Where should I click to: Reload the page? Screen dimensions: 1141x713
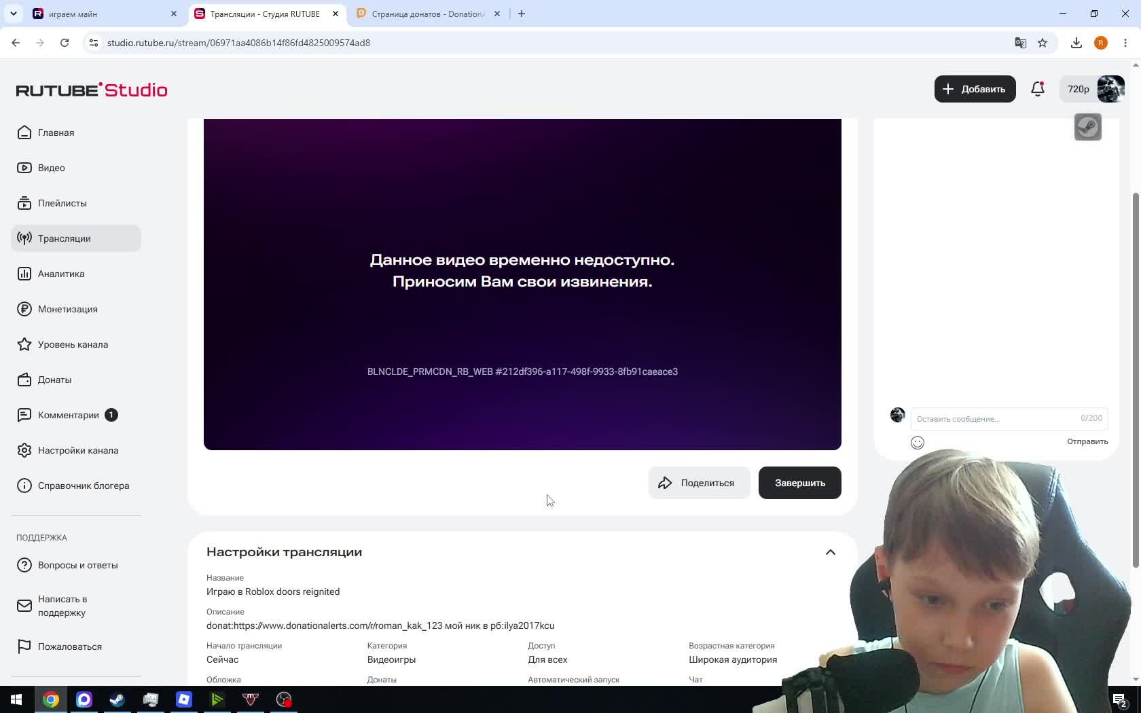click(65, 43)
